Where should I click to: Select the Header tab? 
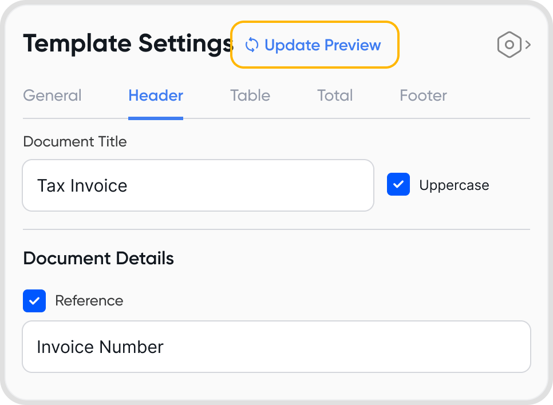(x=156, y=96)
